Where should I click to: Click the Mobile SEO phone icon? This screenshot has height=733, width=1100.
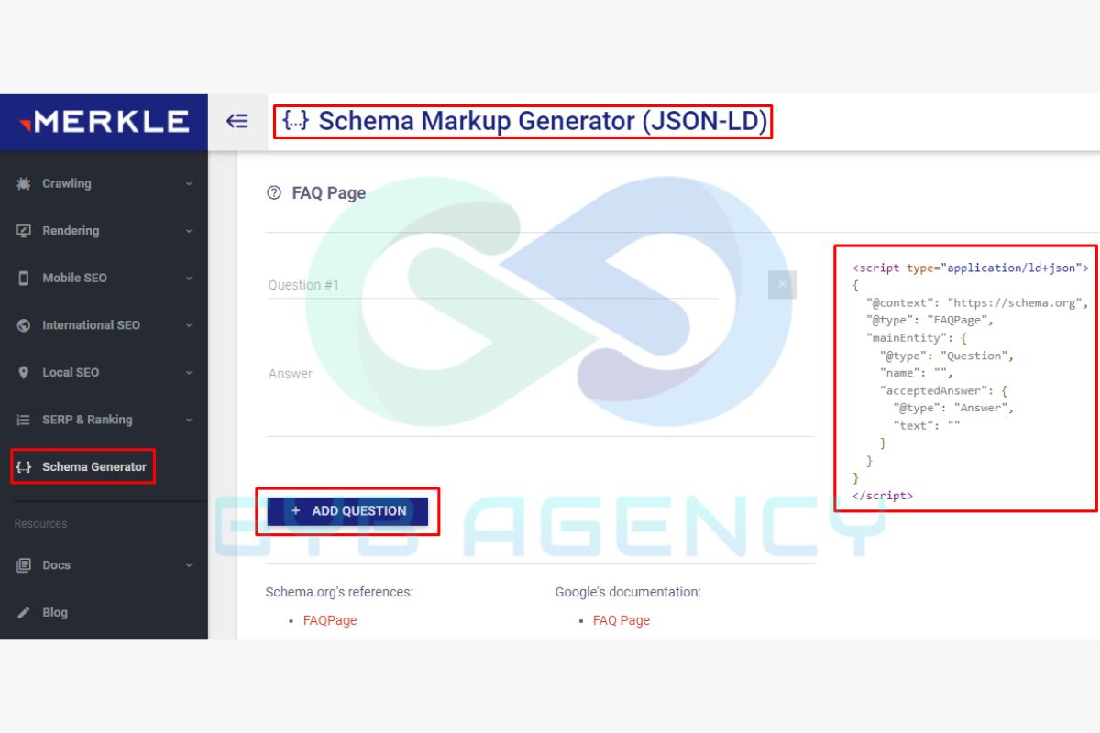(x=24, y=278)
